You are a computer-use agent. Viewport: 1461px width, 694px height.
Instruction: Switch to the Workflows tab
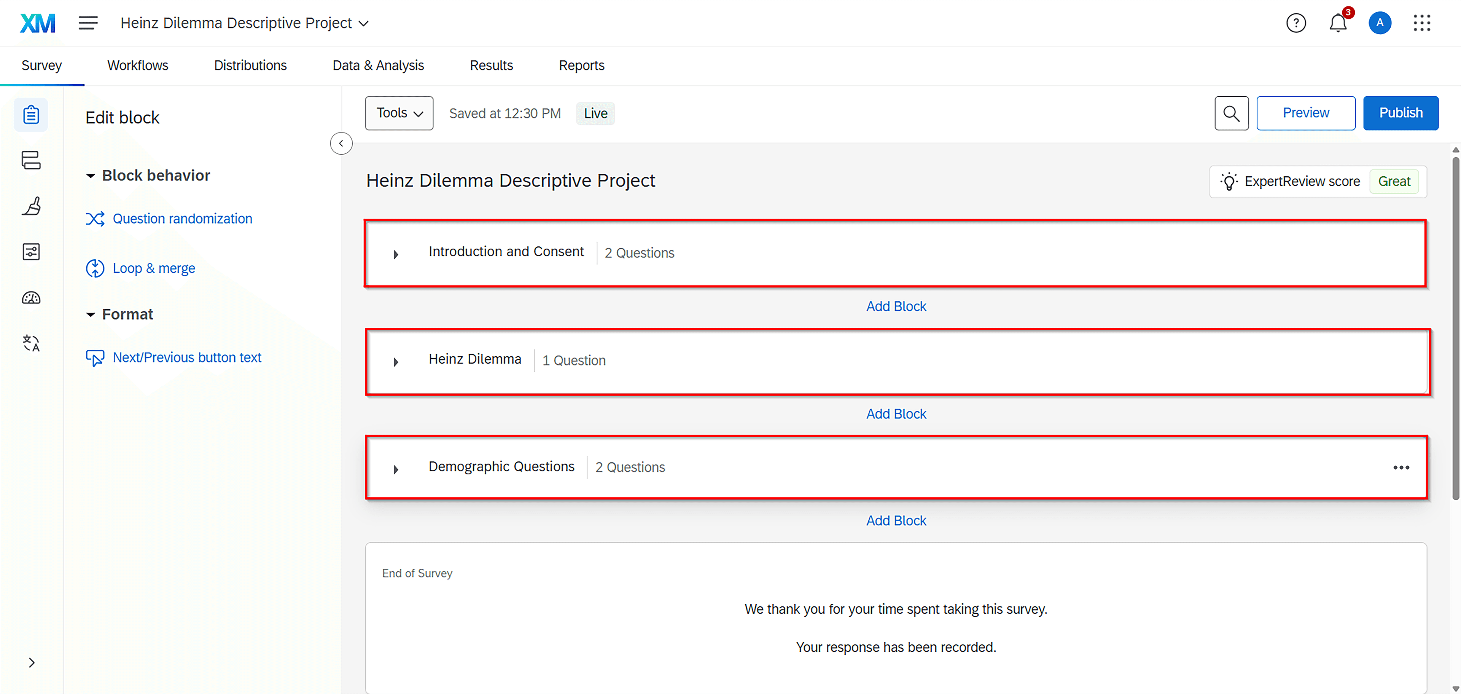tap(138, 65)
